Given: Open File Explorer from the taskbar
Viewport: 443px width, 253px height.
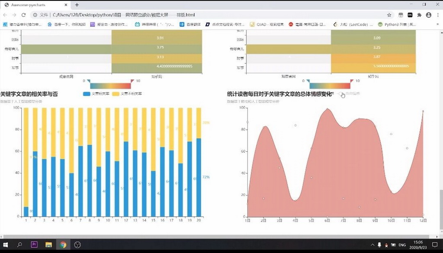Looking at the screenshot, I should click(x=48, y=245).
